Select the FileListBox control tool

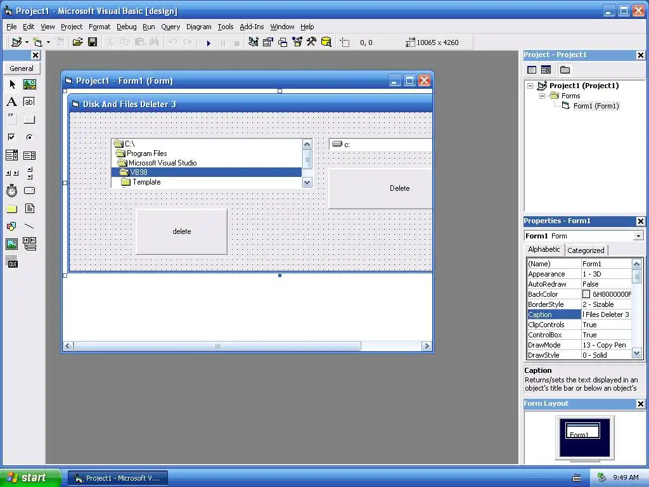[x=29, y=208]
